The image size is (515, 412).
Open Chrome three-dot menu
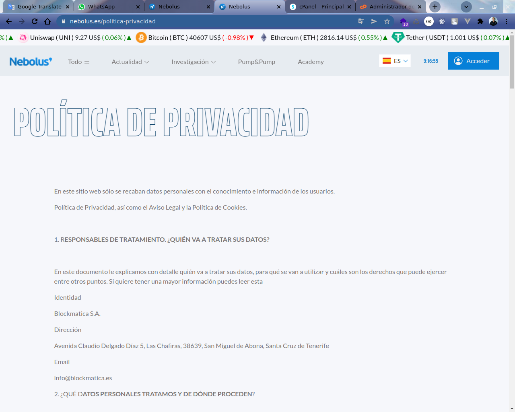(506, 21)
